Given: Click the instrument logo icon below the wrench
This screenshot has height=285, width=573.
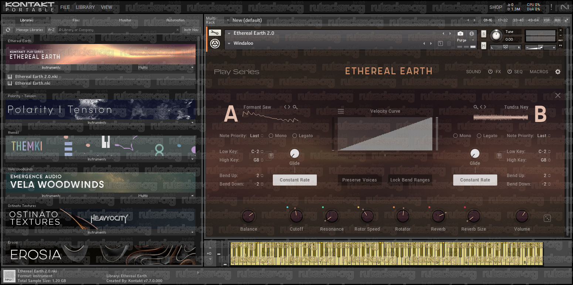Looking at the screenshot, I should [x=214, y=44].
